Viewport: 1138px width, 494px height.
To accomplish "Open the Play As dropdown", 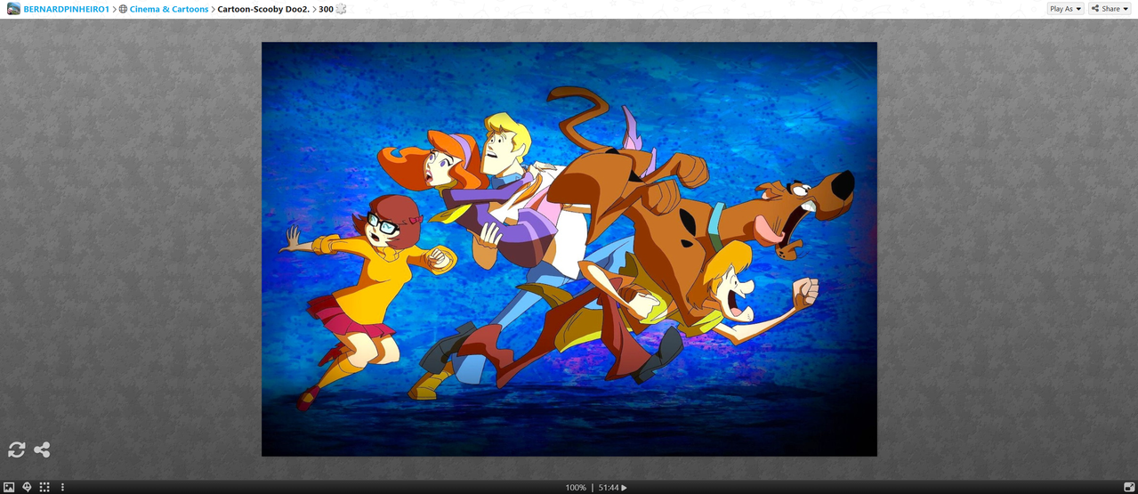I will (x=1066, y=9).
